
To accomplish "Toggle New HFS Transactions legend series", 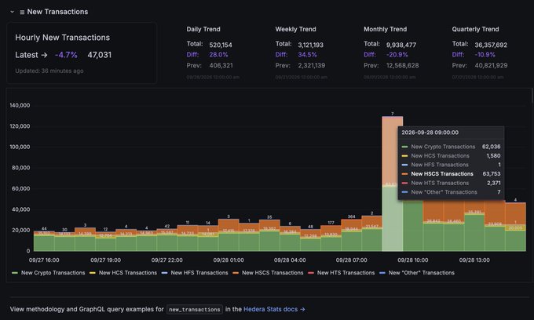I will [x=195, y=273].
